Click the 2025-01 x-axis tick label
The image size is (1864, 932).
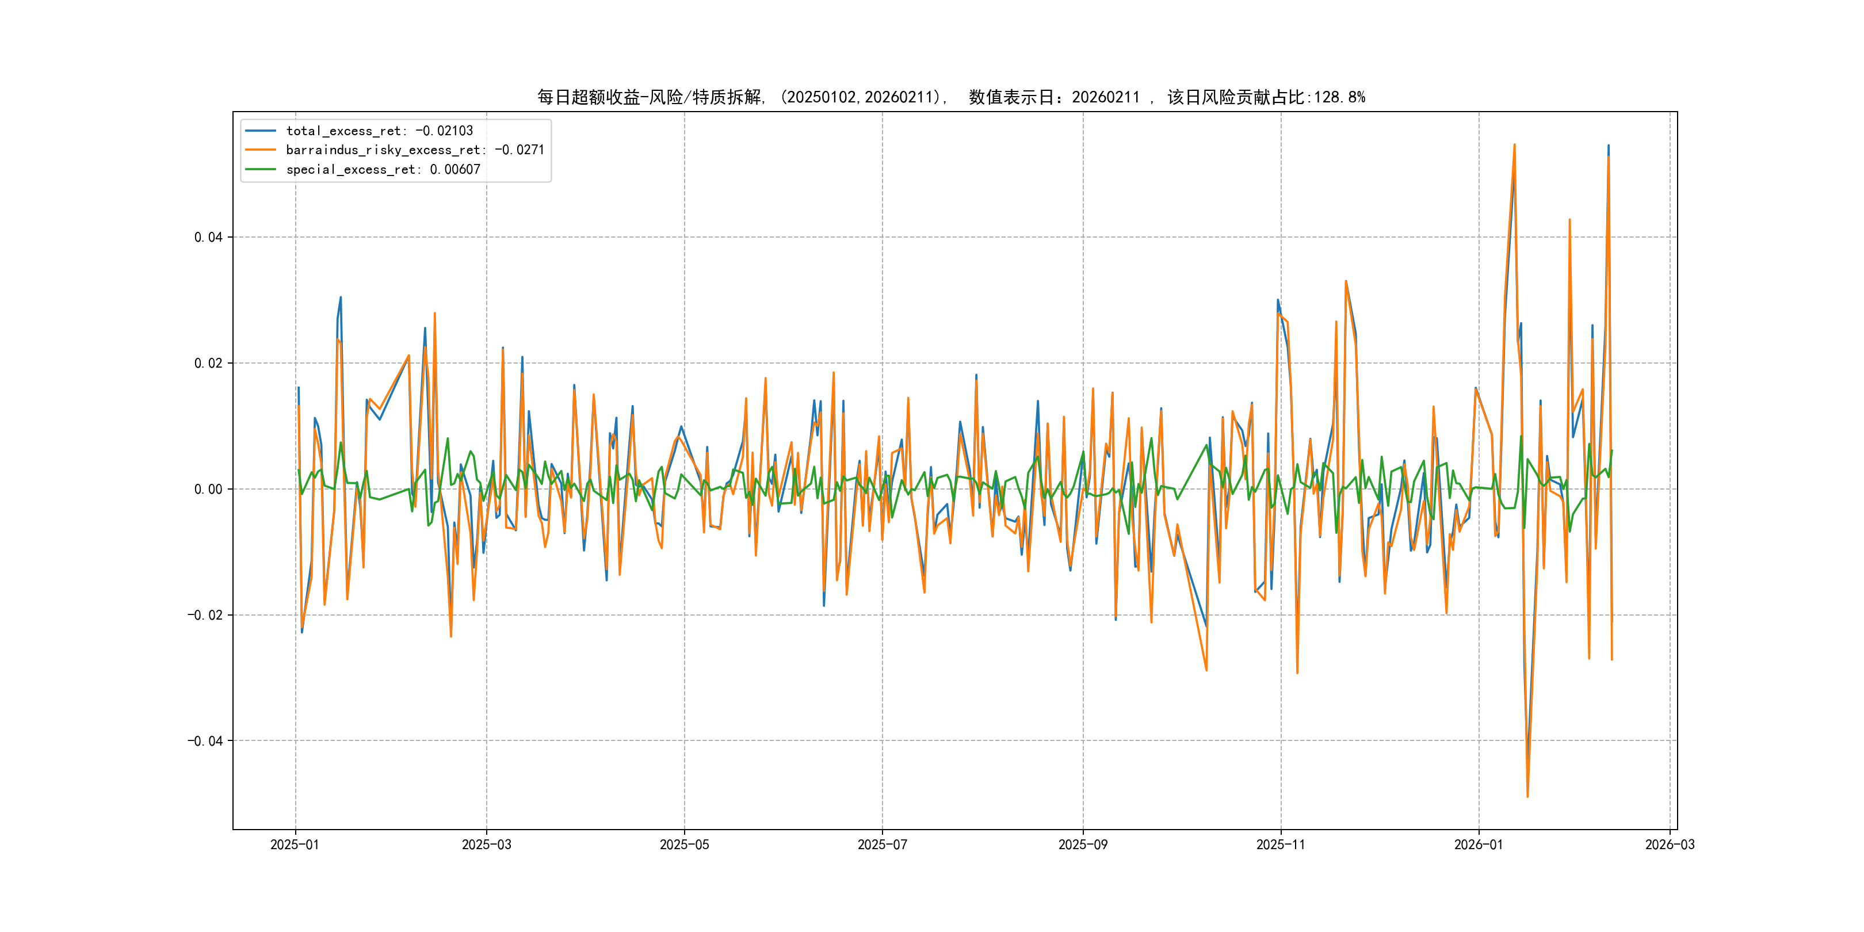(x=295, y=845)
